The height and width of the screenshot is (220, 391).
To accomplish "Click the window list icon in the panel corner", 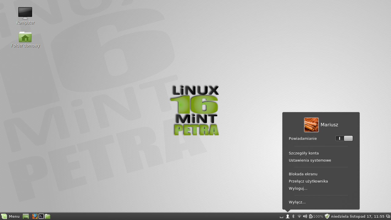I will pyautogui.click(x=388, y=216).
